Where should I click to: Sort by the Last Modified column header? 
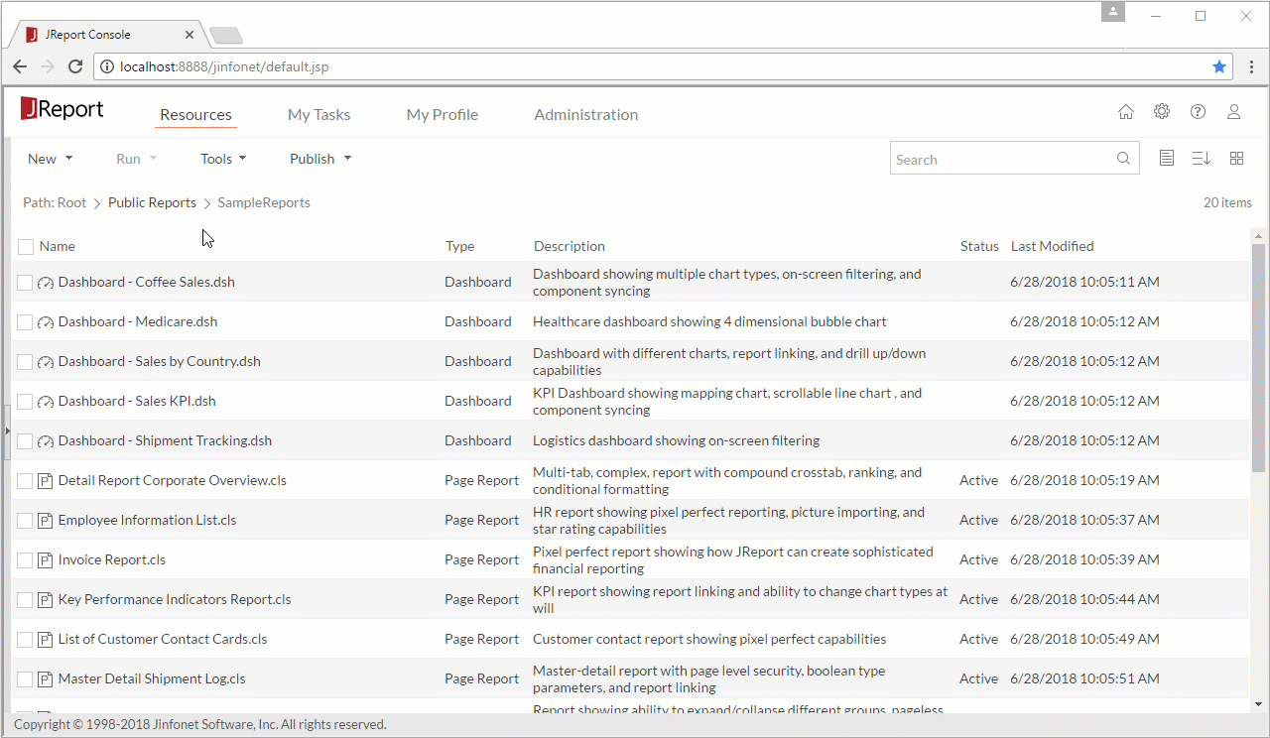(1052, 246)
